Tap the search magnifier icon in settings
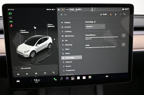144x95 pixels. coord(62,15)
